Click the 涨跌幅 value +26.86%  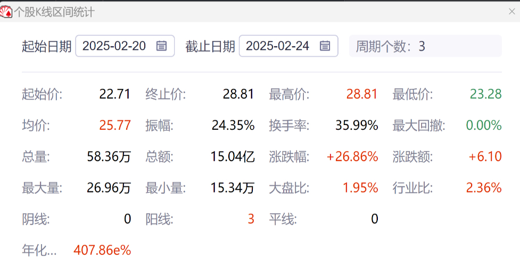pos(352,157)
